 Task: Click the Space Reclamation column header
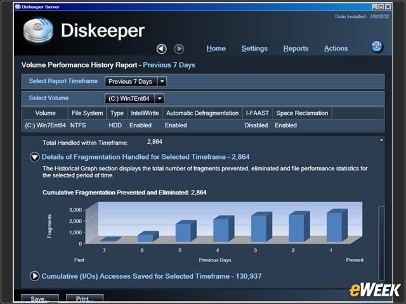(x=302, y=113)
